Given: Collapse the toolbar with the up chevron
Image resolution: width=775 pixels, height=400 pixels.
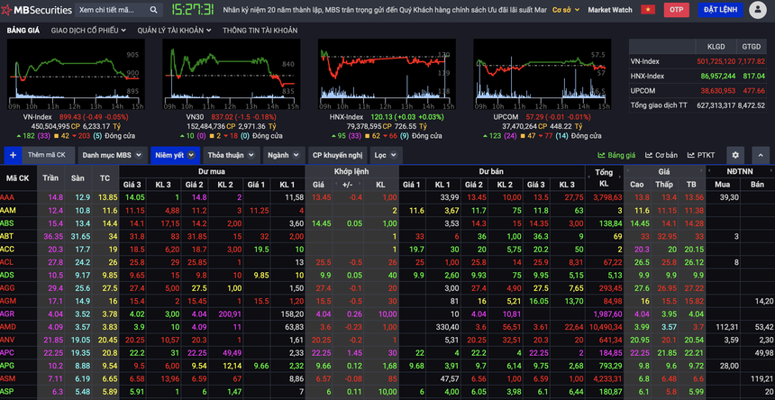Looking at the screenshot, I should 761,155.
